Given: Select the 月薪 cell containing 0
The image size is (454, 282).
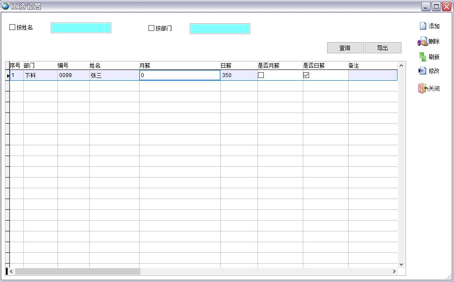Looking at the screenshot, I should (x=179, y=75).
